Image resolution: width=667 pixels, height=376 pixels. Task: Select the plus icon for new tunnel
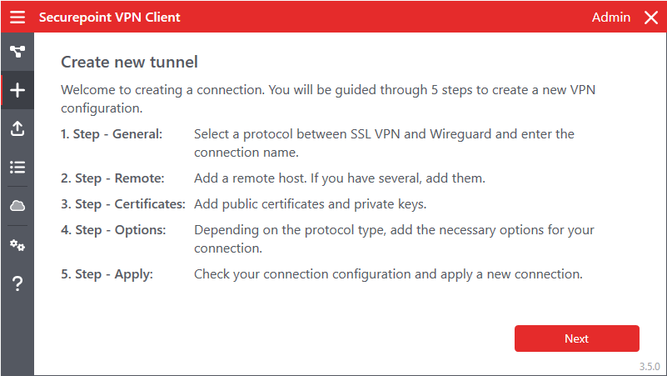pyautogui.click(x=17, y=90)
